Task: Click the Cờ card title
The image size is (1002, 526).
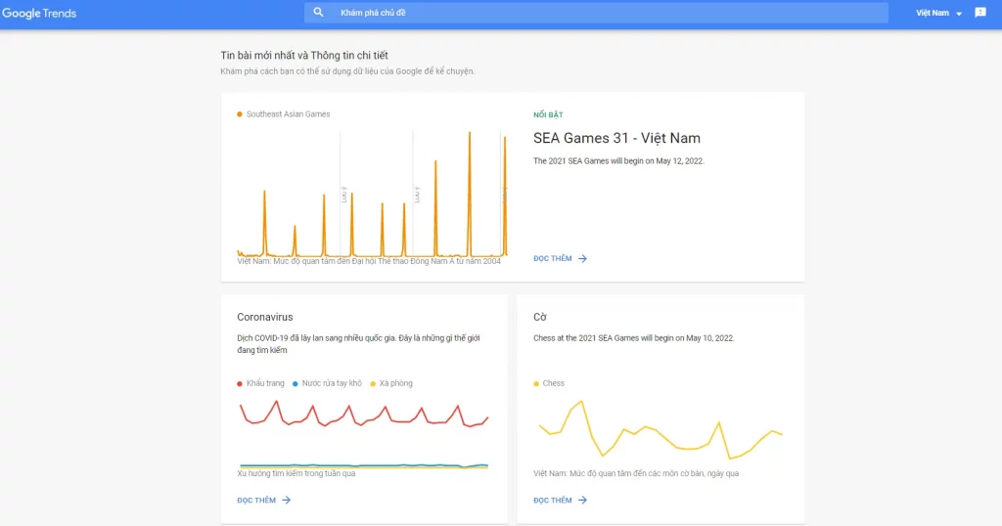Action: click(x=540, y=317)
